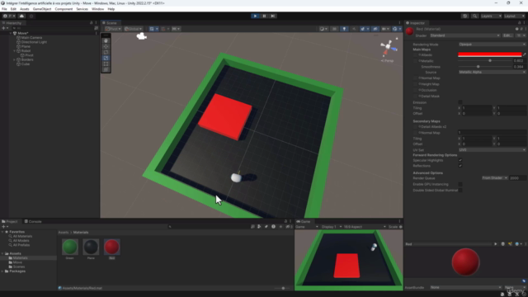528x297 pixels.
Task: Toggle 2D view button in Scene toolbar
Action: click(x=334, y=29)
